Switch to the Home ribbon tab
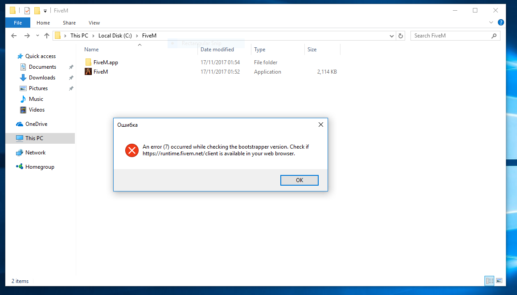517x295 pixels. [x=43, y=23]
